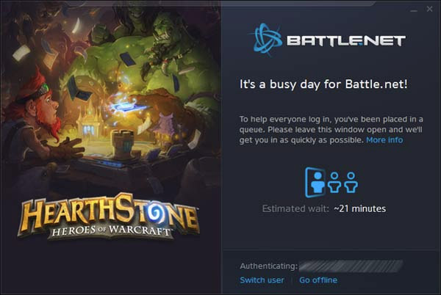Click the last person outline in queue
Screen dimensions: 441x295
[x=351, y=183]
